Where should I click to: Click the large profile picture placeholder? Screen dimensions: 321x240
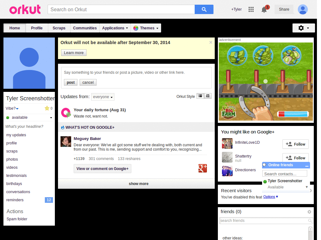(29, 63)
